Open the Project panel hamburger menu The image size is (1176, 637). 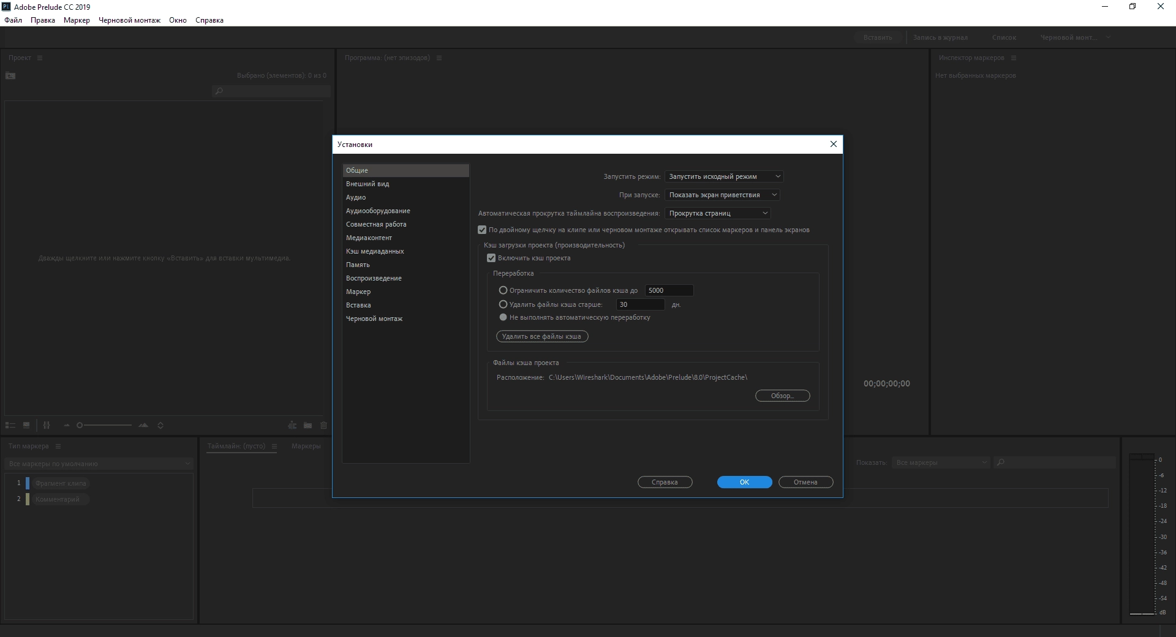pos(40,58)
